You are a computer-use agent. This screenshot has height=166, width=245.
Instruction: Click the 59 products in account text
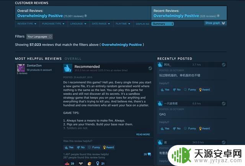point(39,70)
